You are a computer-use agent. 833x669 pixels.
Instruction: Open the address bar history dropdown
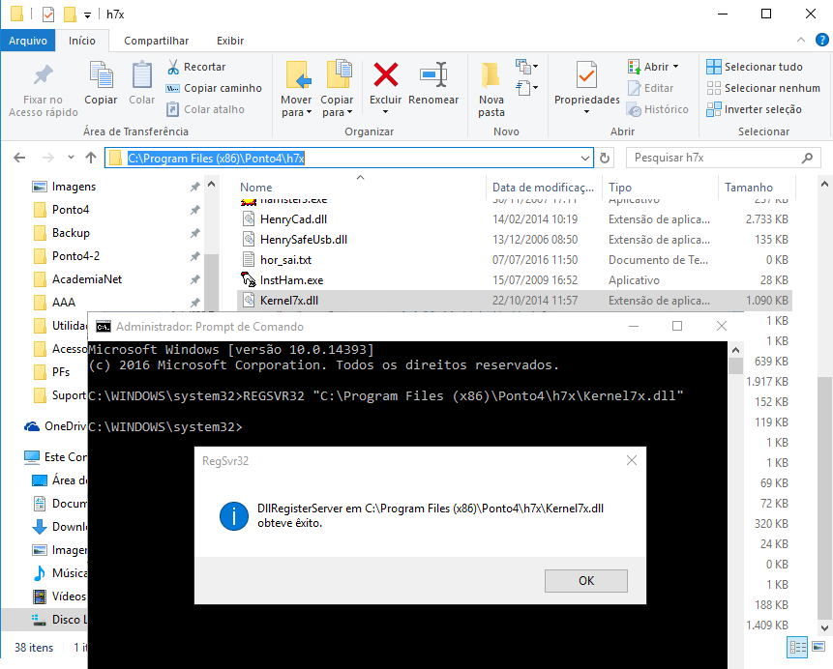point(584,158)
